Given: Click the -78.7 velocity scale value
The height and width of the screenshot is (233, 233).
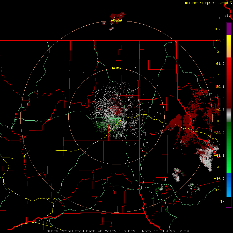Looking at the screenshot, I should coord(219,167).
